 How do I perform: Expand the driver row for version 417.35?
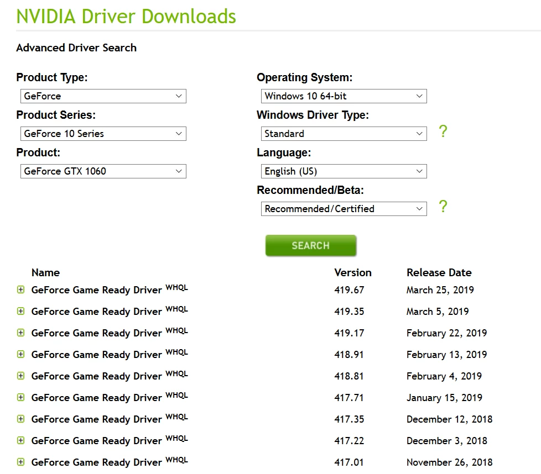click(20, 419)
